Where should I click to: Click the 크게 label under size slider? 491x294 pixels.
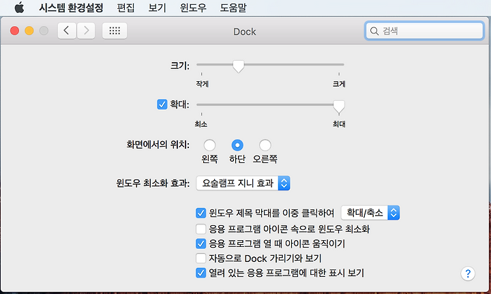[339, 84]
